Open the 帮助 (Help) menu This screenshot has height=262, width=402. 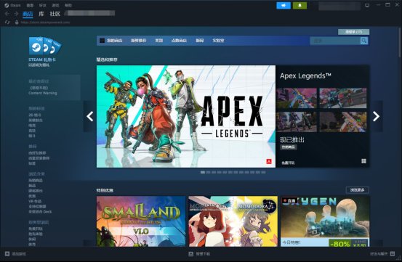[68, 5]
